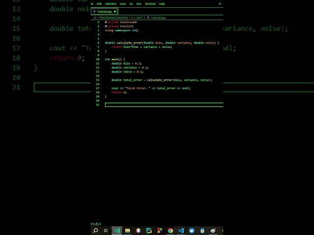Screen dimensions: 314x235
Task: Click PROGRAMACION2026 breadcrumb folder
Action: (x=113, y=18)
